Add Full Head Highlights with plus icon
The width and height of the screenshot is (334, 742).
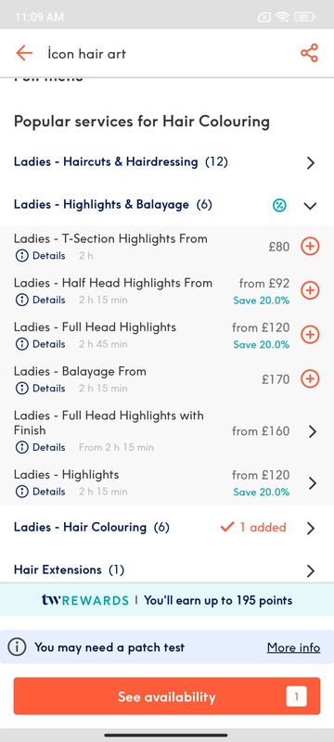[x=311, y=335]
